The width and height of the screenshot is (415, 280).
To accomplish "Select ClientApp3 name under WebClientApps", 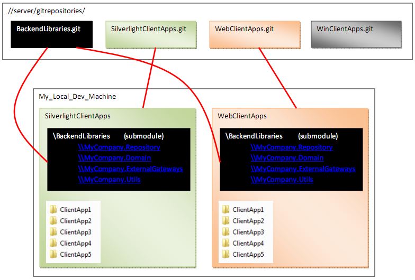I will 248,232.
